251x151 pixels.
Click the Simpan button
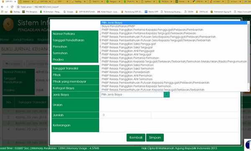coord(155,138)
